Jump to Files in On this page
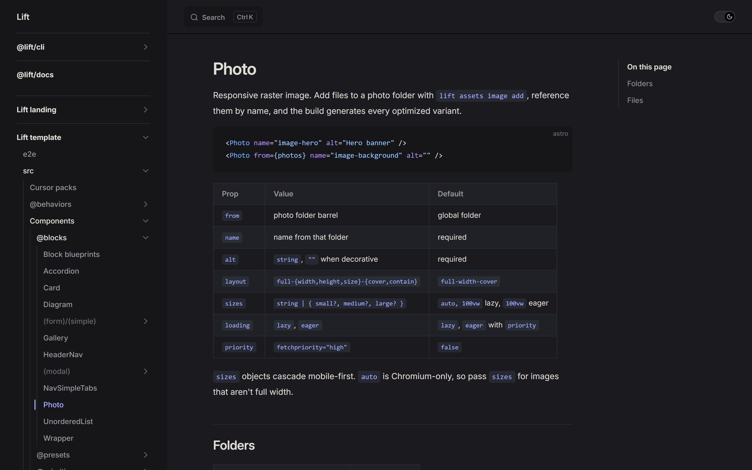This screenshot has width=752, height=470. [x=635, y=101]
